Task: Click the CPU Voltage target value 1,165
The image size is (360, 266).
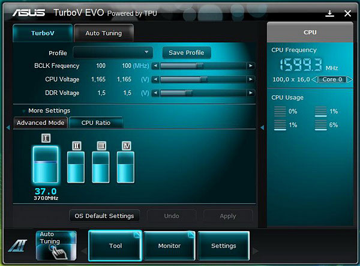Action: pyautogui.click(x=124, y=79)
